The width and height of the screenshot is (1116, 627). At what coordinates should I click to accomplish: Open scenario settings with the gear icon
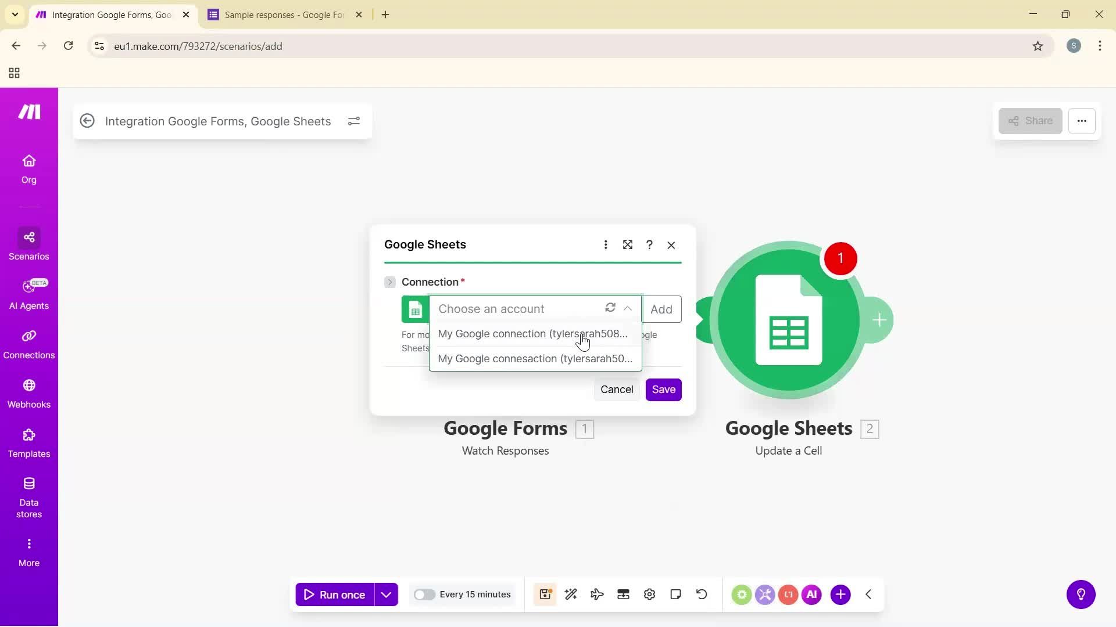tap(649, 594)
